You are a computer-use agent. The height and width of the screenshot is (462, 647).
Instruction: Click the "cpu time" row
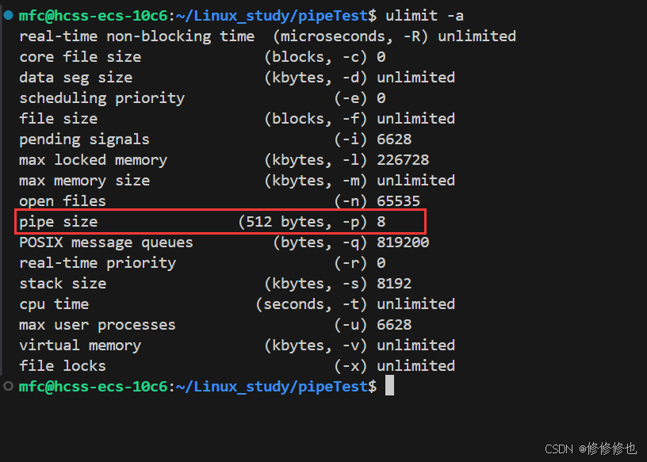tap(237, 304)
